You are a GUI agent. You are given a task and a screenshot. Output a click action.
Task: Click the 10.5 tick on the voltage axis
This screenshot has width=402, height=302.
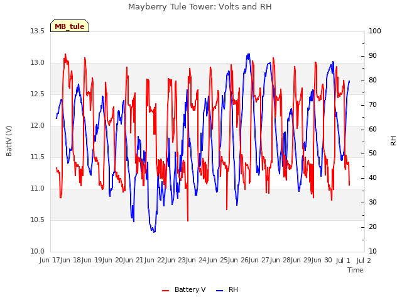pyautogui.click(x=37, y=220)
